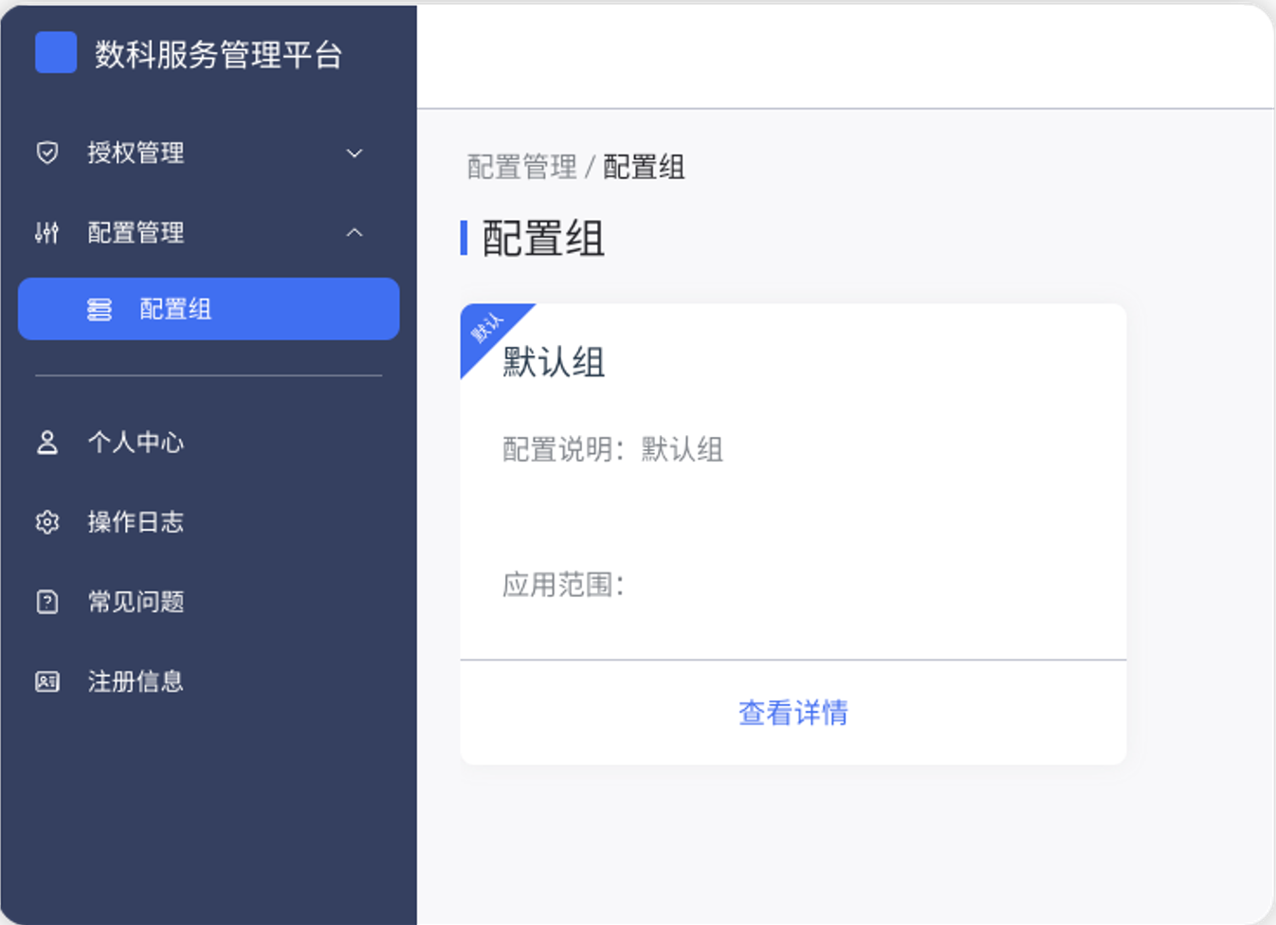Click the 默认组 card title
This screenshot has width=1276, height=925.
pyautogui.click(x=554, y=362)
